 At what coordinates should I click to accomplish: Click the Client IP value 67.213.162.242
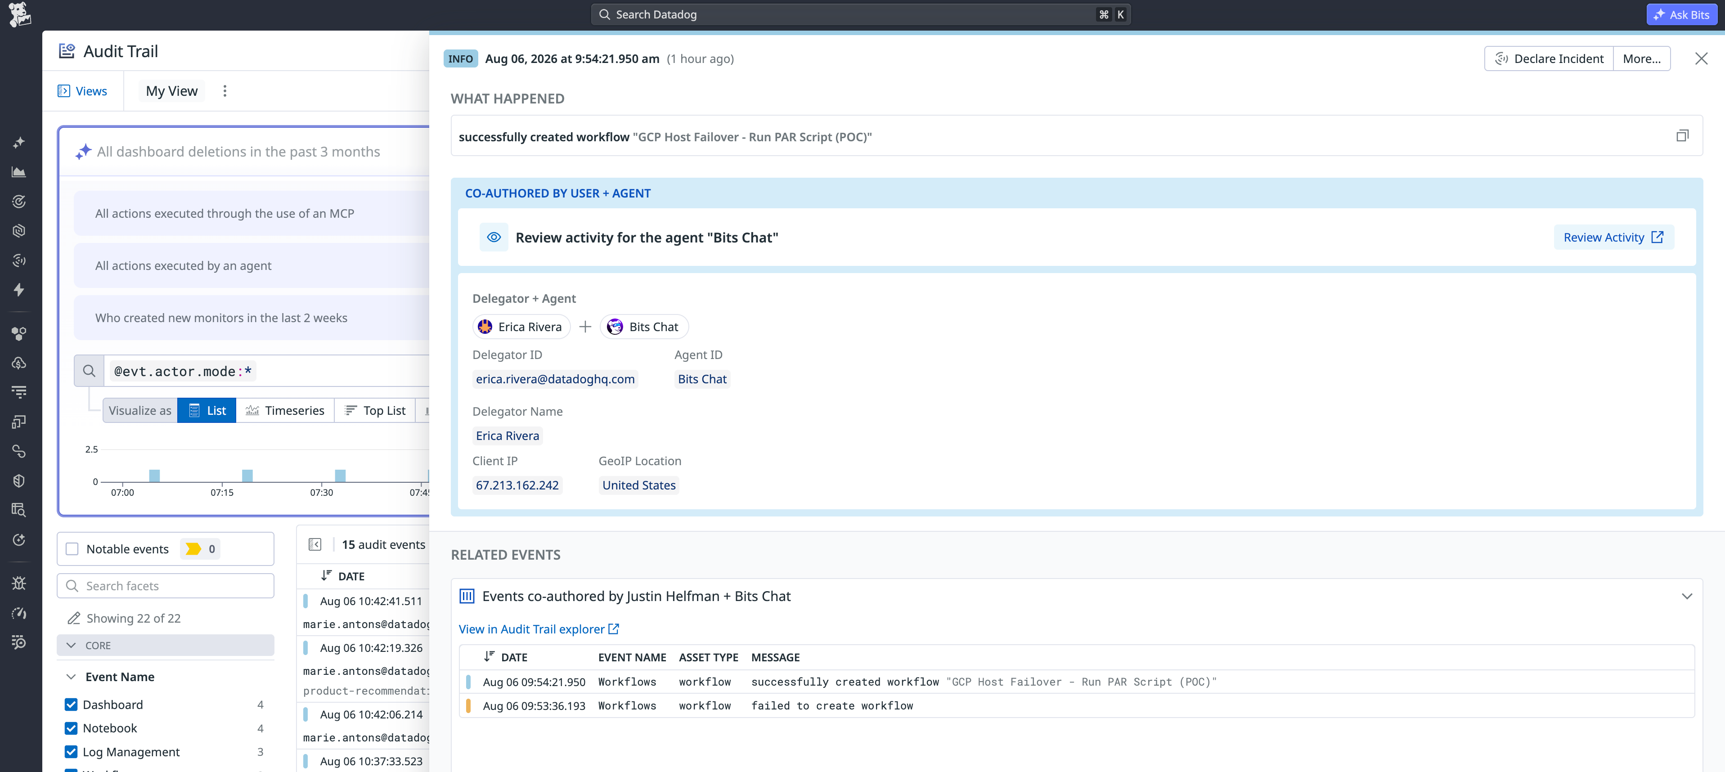click(517, 485)
